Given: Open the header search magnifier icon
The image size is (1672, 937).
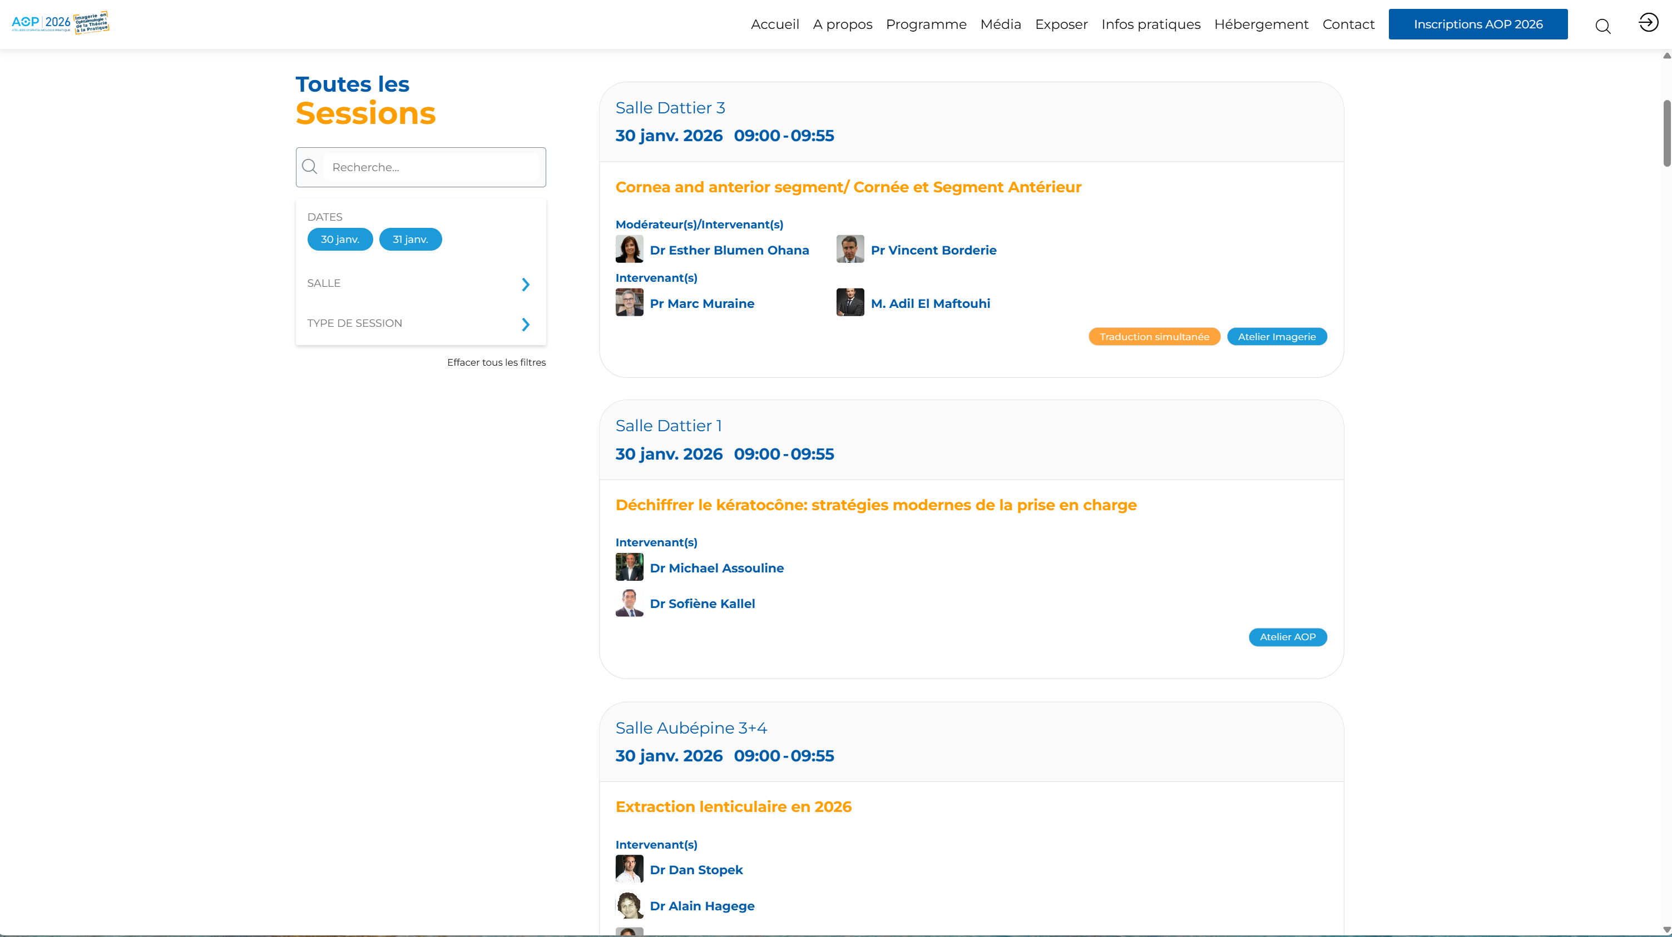Looking at the screenshot, I should point(1602,26).
